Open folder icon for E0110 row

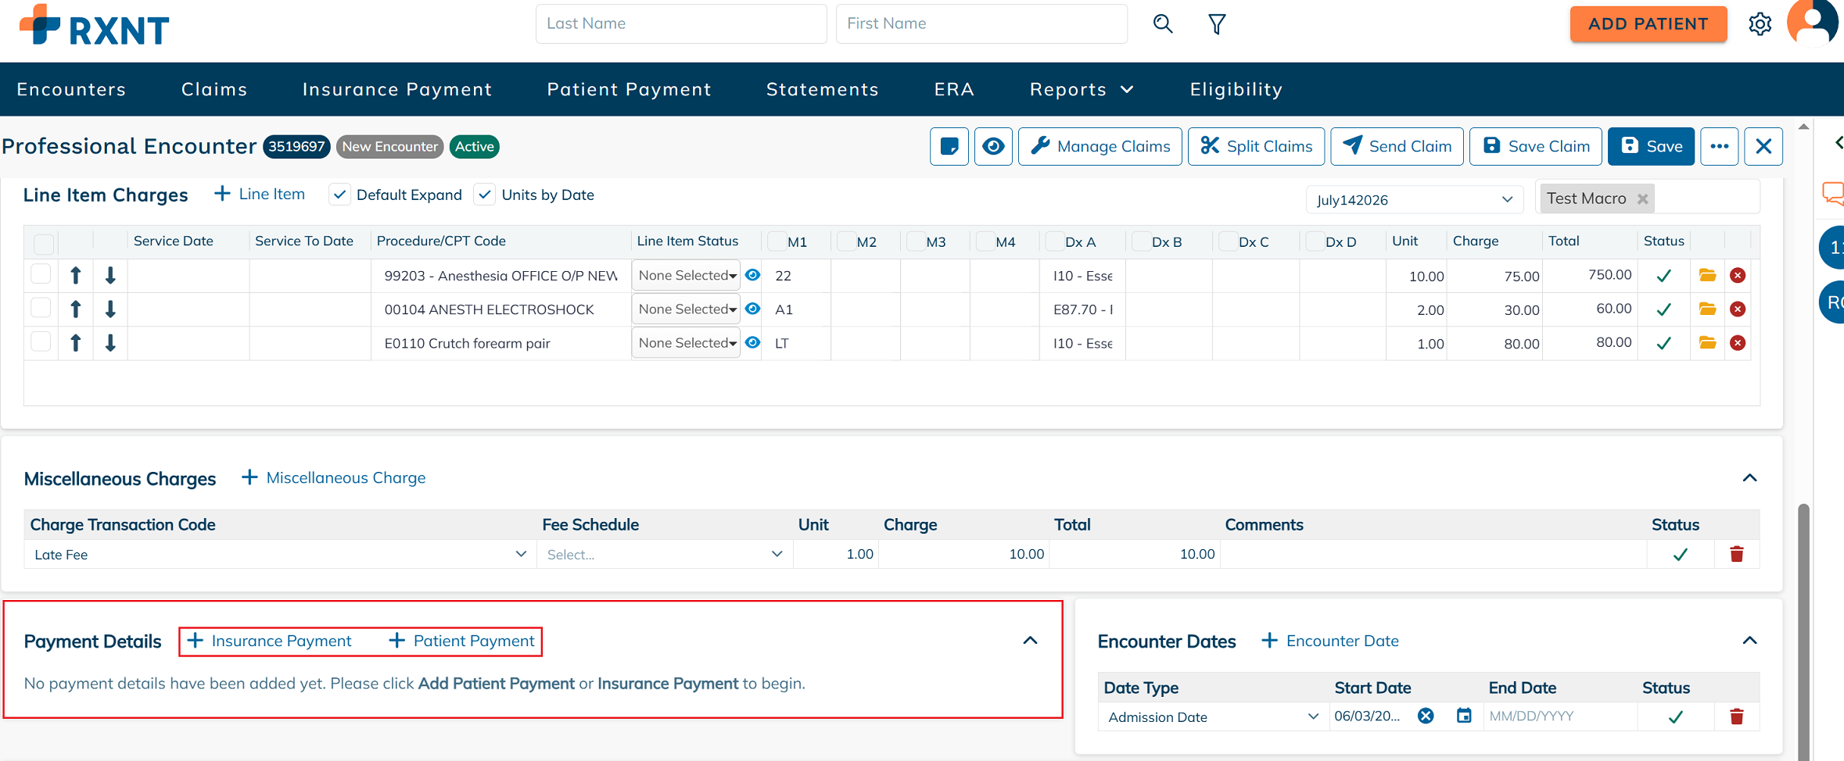1707,343
